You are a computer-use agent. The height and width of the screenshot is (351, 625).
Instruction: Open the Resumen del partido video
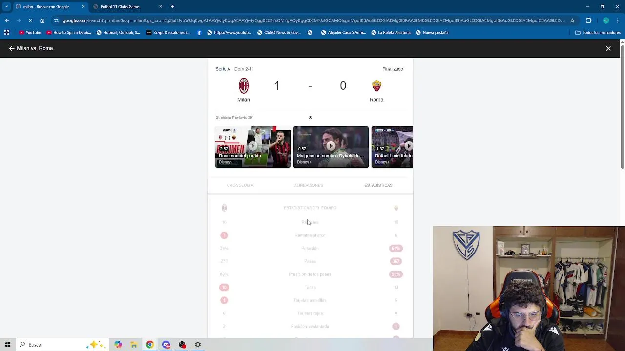click(x=253, y=147)
